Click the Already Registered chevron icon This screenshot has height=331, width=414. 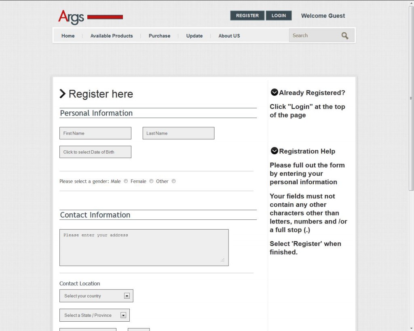pyautogui.click(x=274, y=93)
